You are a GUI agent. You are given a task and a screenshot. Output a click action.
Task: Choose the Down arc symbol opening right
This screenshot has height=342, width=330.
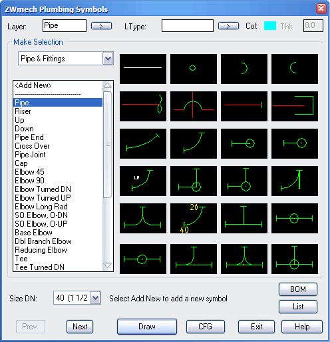point(295,69)
